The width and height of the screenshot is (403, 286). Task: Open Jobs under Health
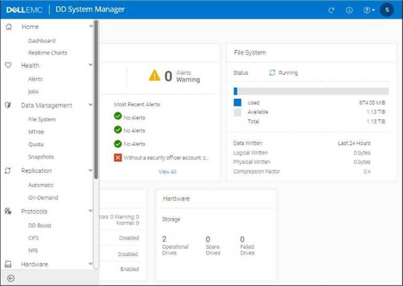[33, 92]
